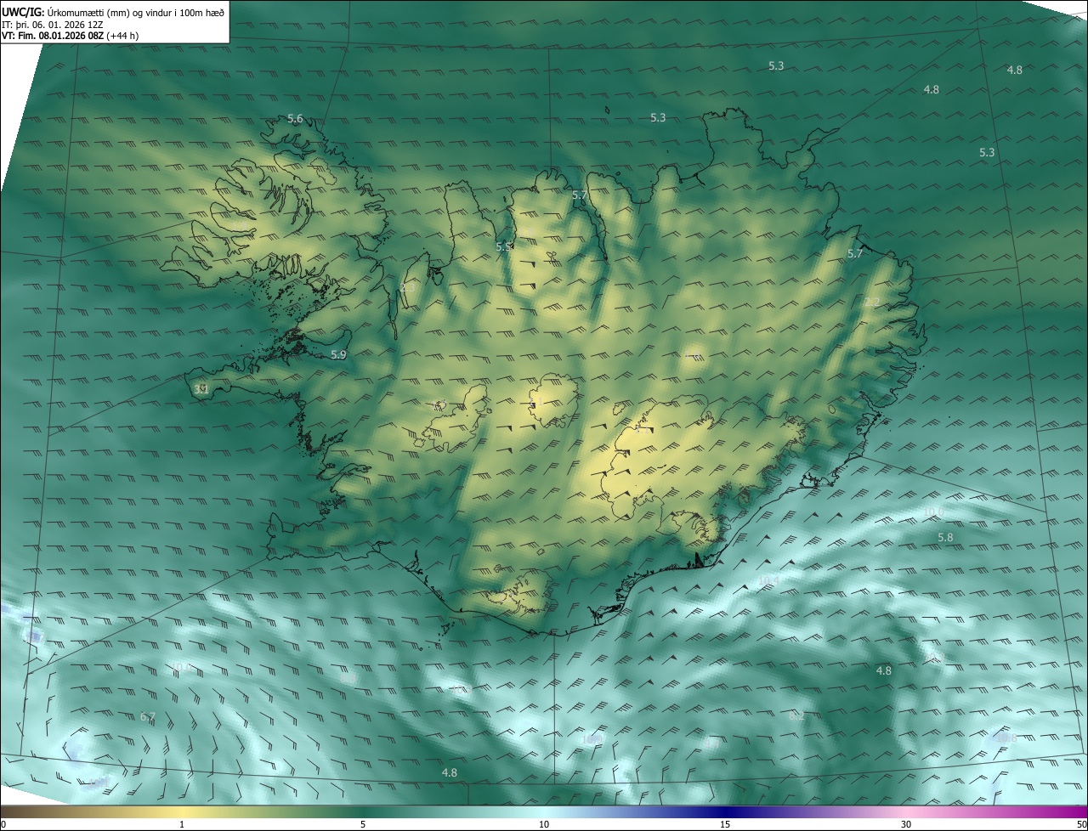The height and width of the screenshot is (831, 1088).
Task: Click the "5.8" value label on the map
Action: click(x=945, y=538)
